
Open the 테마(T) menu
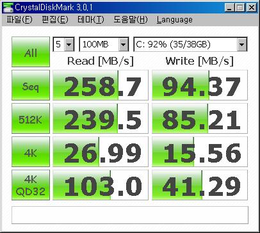[91, 20]
